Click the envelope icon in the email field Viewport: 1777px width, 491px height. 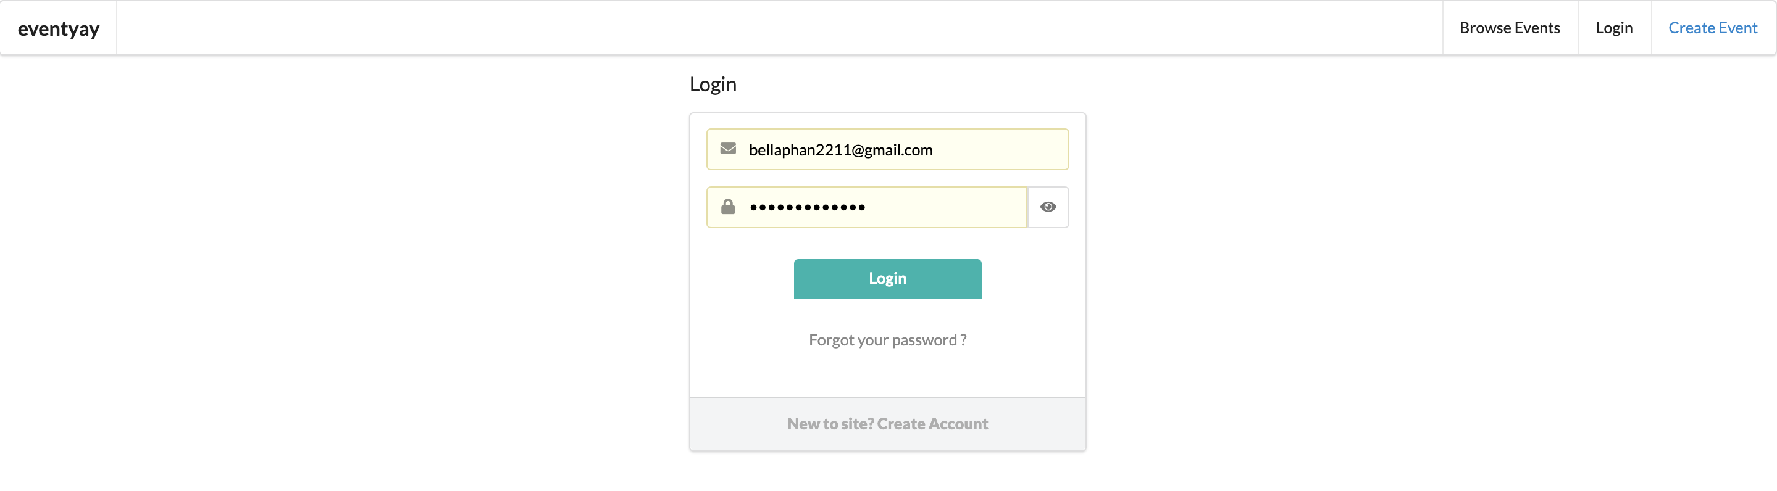(728, 149)
